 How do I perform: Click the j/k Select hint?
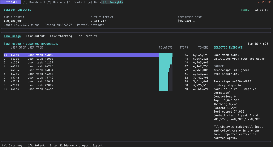pos(36,145)
